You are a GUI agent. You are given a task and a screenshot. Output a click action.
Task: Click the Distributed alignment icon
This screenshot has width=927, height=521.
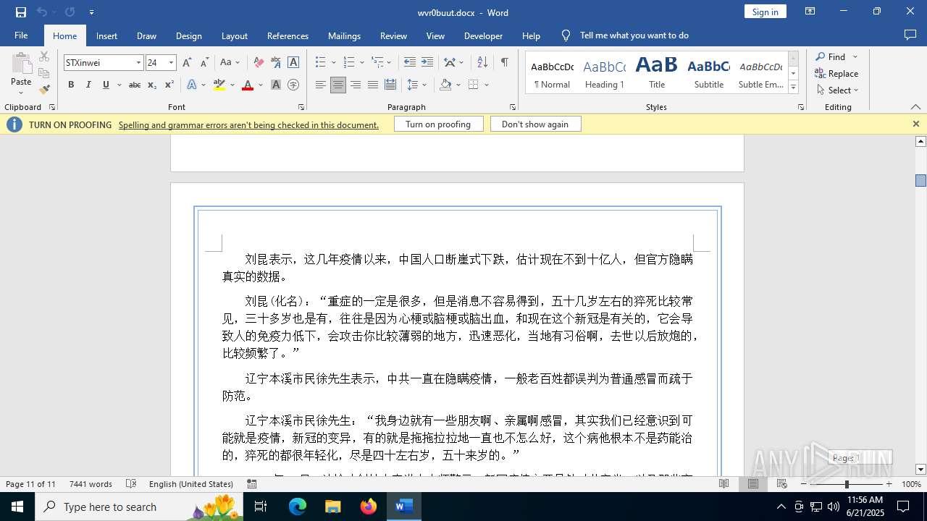coord(390,85)
